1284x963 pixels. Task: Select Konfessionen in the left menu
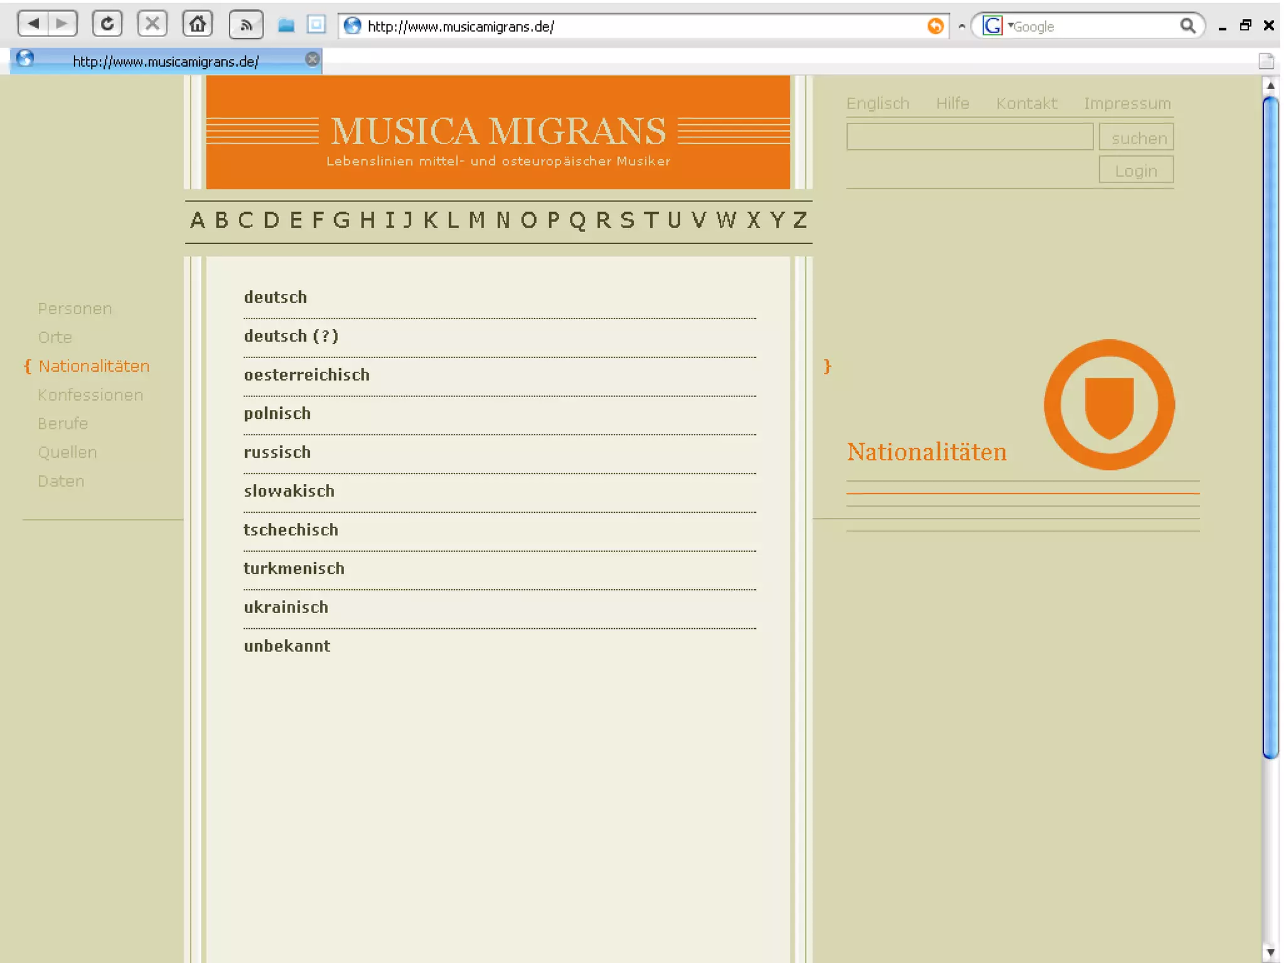click(90, 395)
